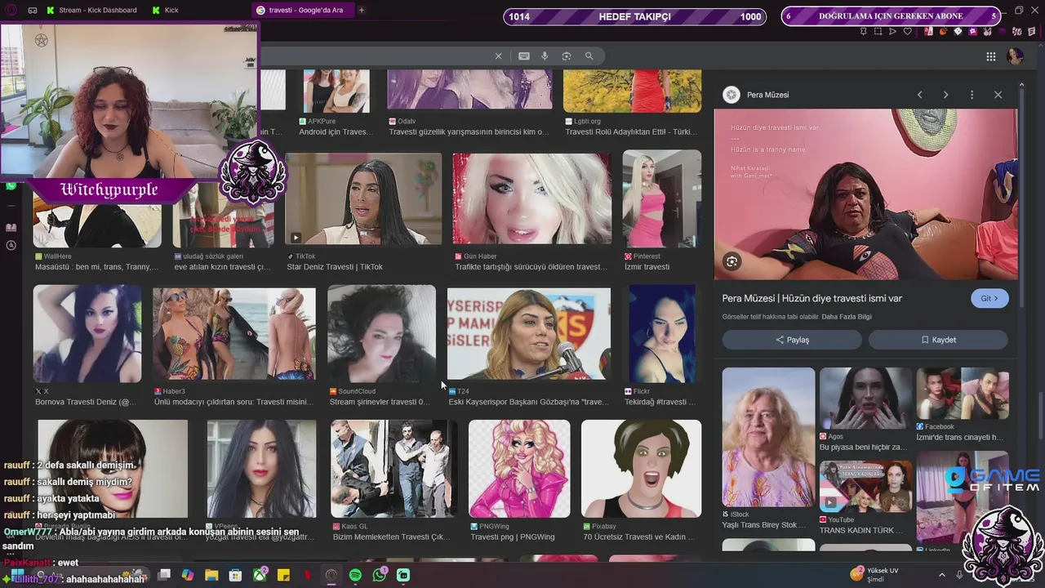Open the Gün Haber result thumbnail
The height and width of the screenshot is (588, 1045).
click(531, 198)
